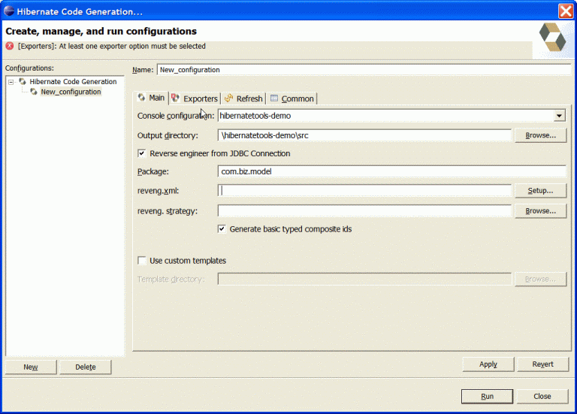Click the Name text field
Viewport: 577px width, 414px height.
click(361, 69)
